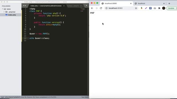Select the .phpintel folder row

click(11, 12)
